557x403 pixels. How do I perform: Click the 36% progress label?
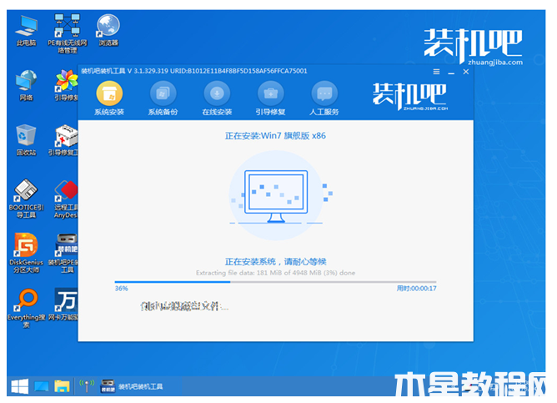(121, 288)
